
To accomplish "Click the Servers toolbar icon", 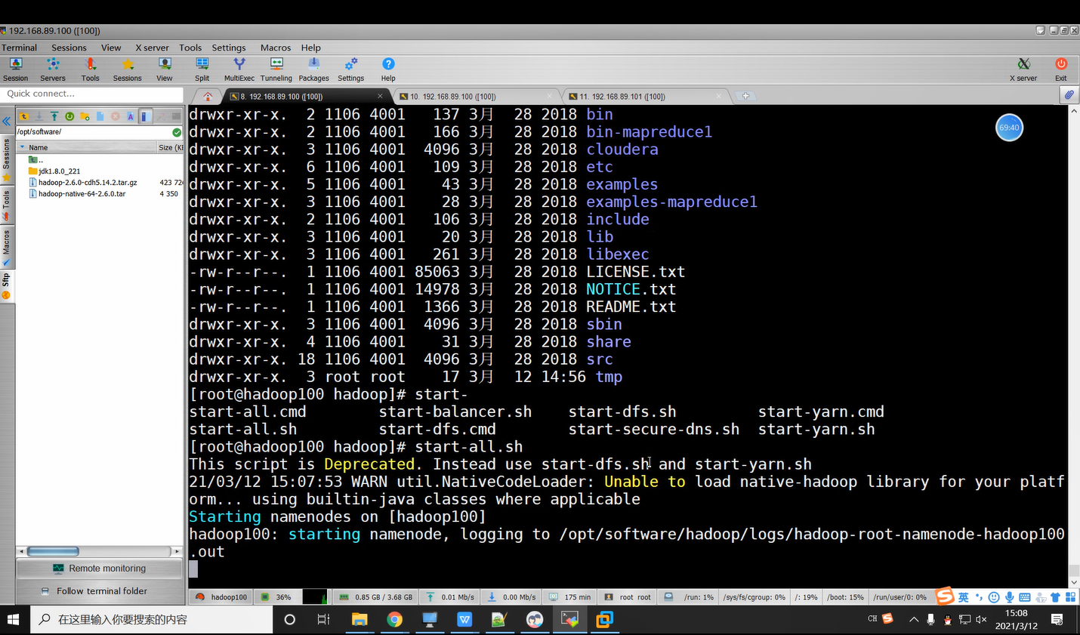I will pyautogui.click(x=52, y=69).
